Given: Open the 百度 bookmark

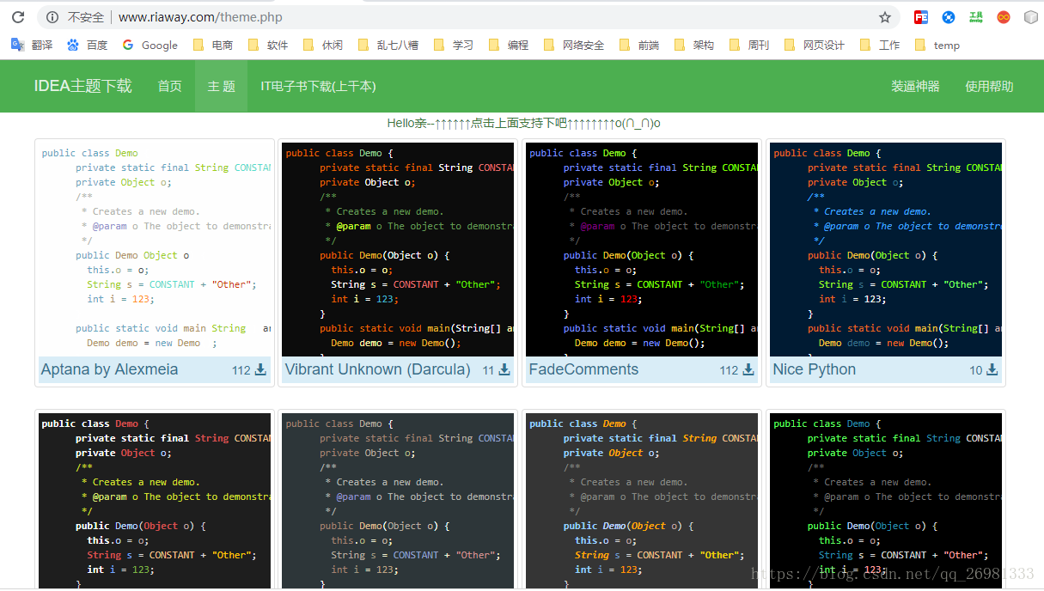Looking at the screenshot, I should pyautogui.click(x=88, y=46).
